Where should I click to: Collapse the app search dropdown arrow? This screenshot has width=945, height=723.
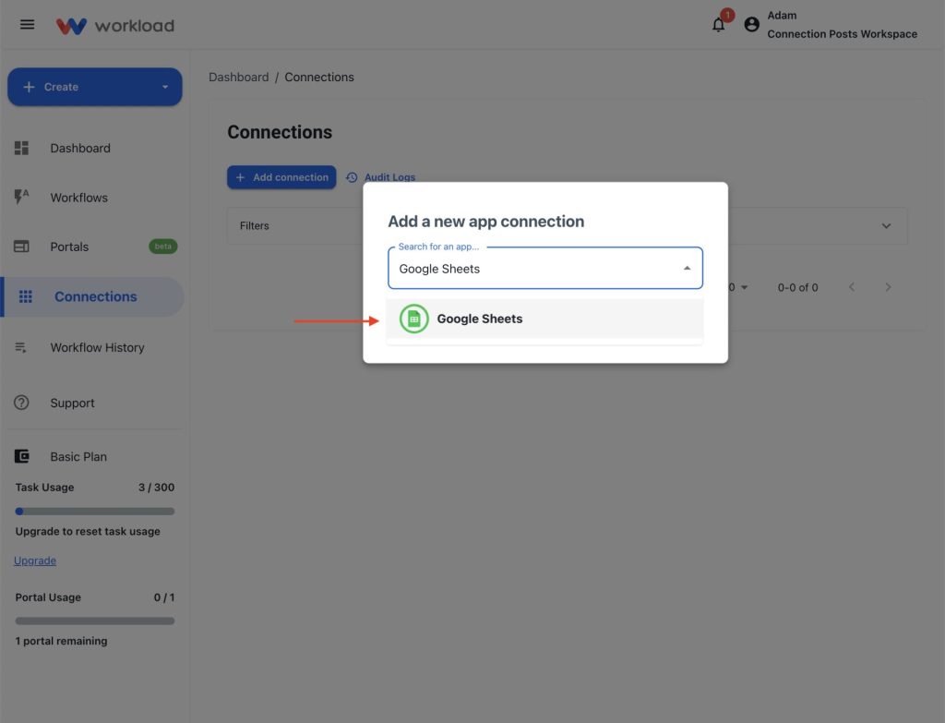click(687, 269)
